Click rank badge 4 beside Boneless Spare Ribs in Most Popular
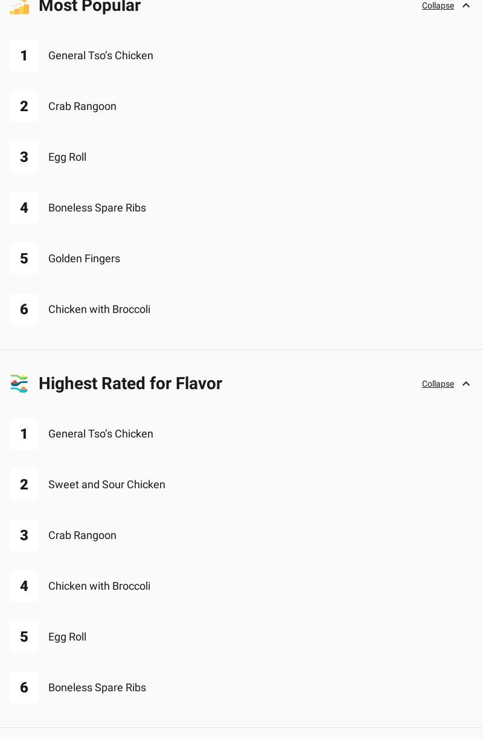 point(24,208)
